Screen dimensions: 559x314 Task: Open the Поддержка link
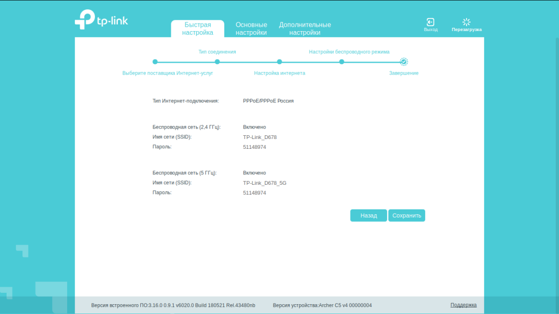(463, 305)
